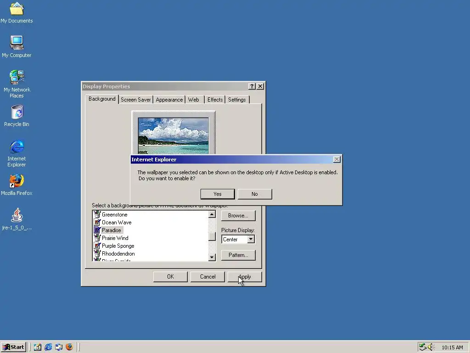470x353 pixels.
Task: Click Show Desktop in Quick Launch
Action: pyautogui.click(x=38, y=347)
